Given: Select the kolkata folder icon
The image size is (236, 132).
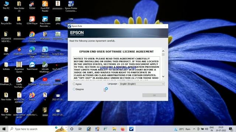Looking at the screenshot, I should (x=6, y=66).
